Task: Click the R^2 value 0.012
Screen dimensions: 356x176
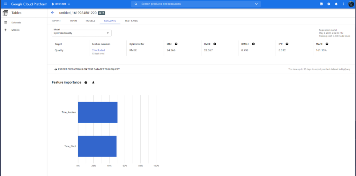Action: click(x=282, y=50)
